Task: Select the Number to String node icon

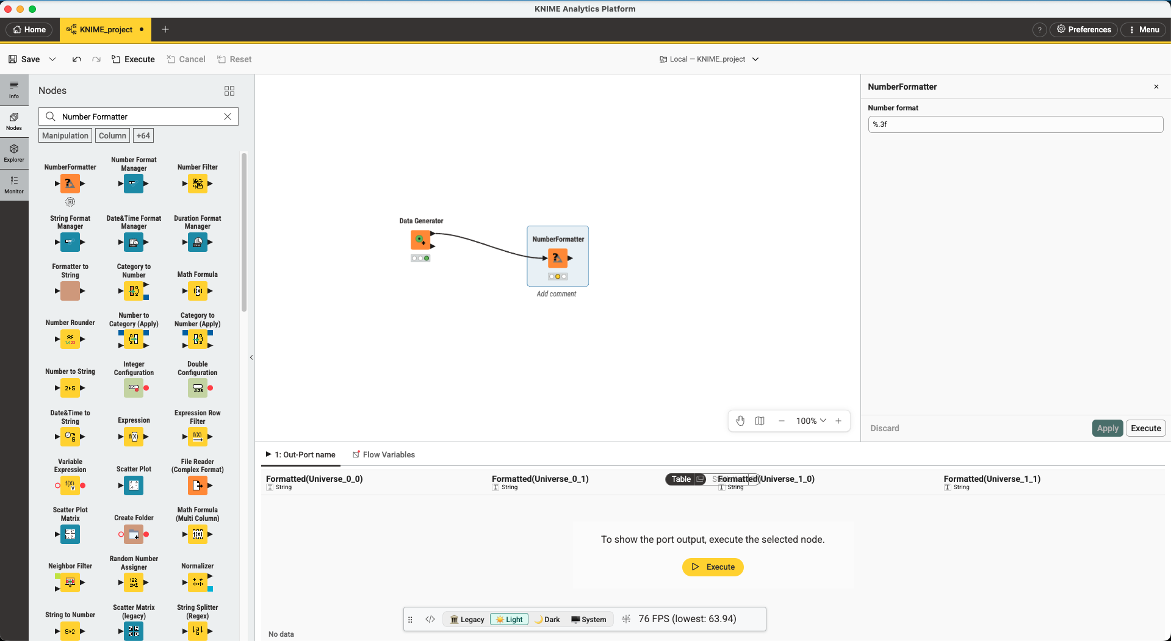Action: [x=70, y=388]
